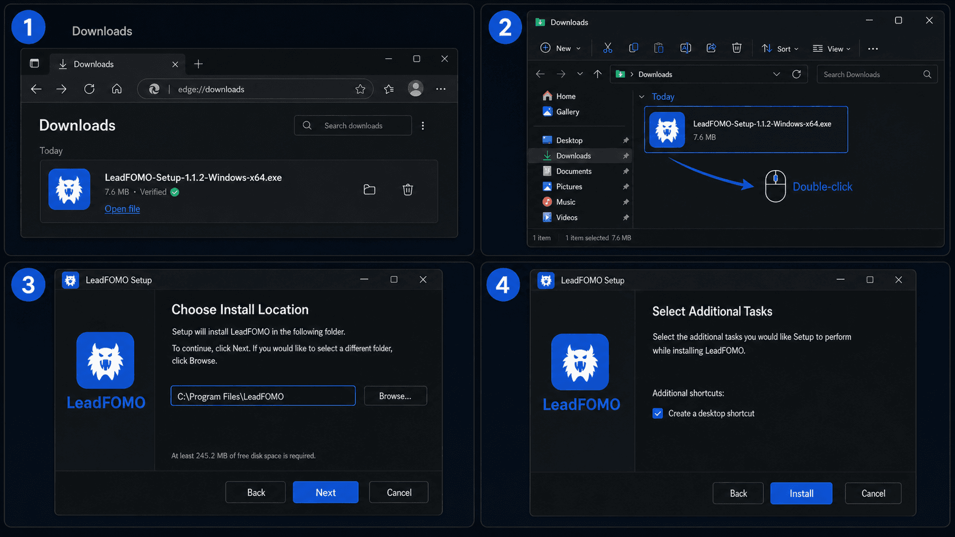Add page to favorites star in address bar
Screen dimensions: 955x537
[360, 89]
